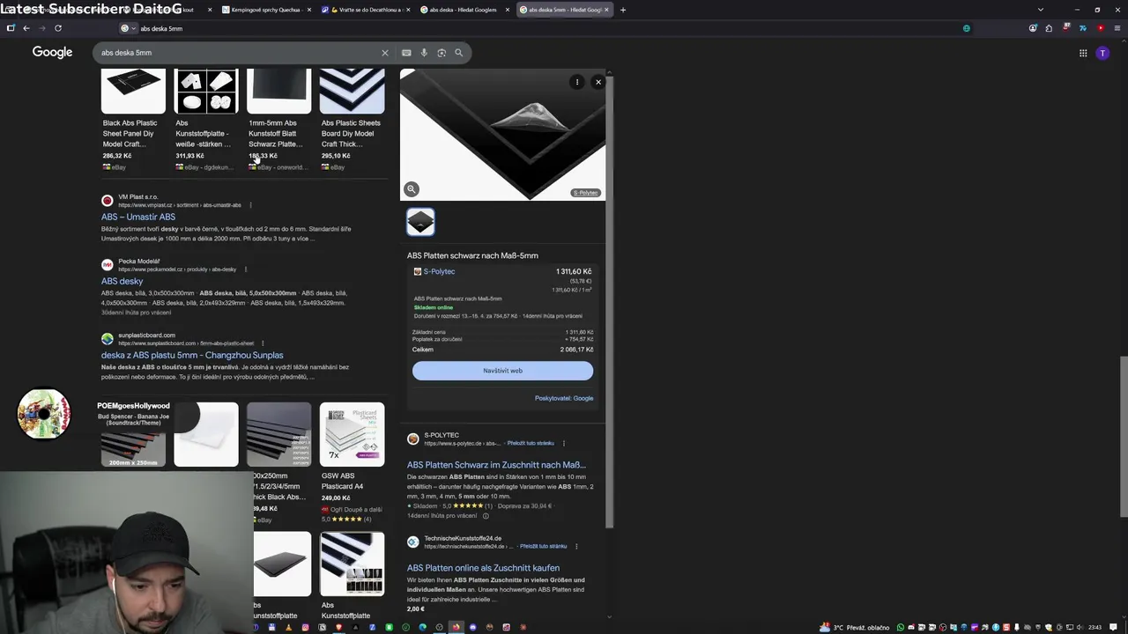
Task: Open the blue 7TV extension icon
Action: tap(1083, 28)
